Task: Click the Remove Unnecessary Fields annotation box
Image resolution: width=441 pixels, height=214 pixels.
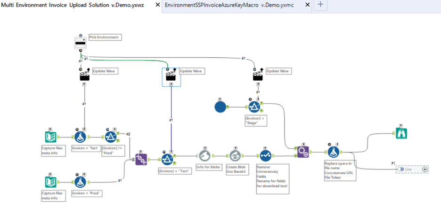Action: (272, 179)
